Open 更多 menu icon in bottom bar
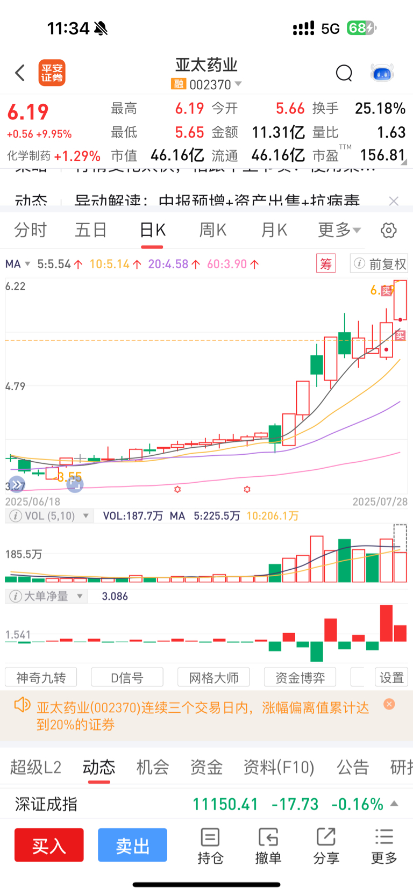 (384, 846)
